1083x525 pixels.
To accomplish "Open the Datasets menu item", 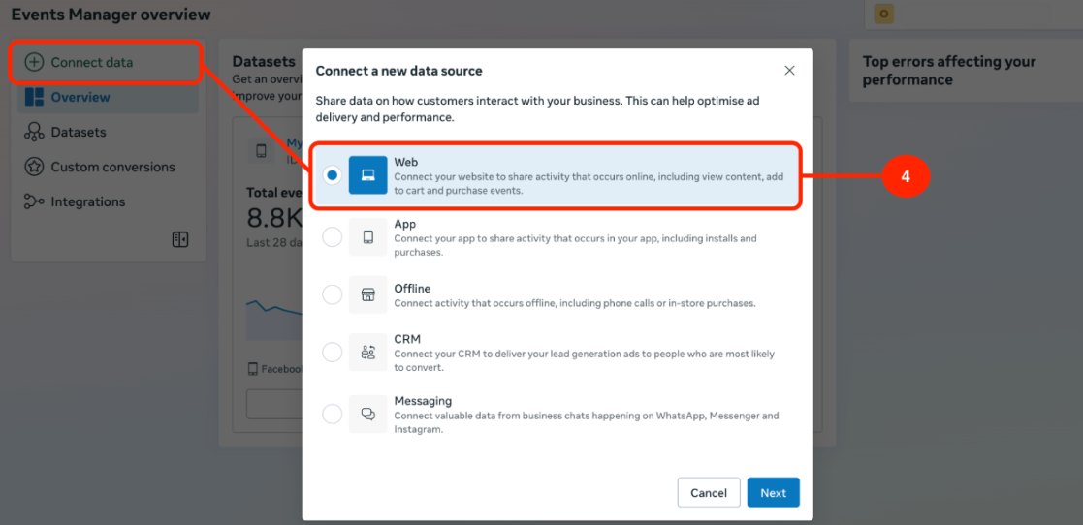I will (108, 132).
